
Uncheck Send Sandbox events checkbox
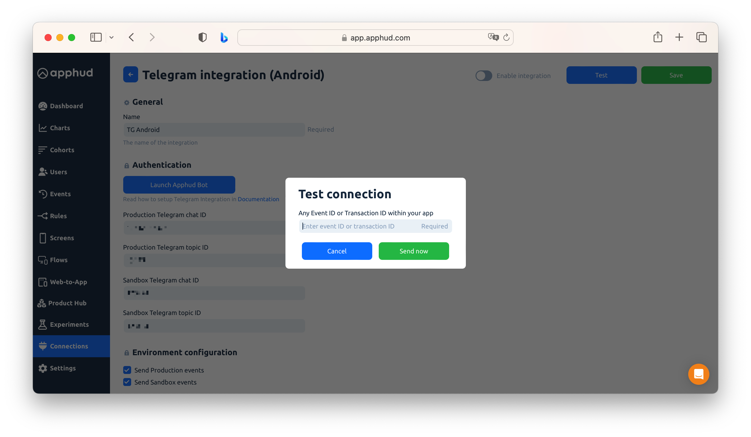tap(127, 382)
